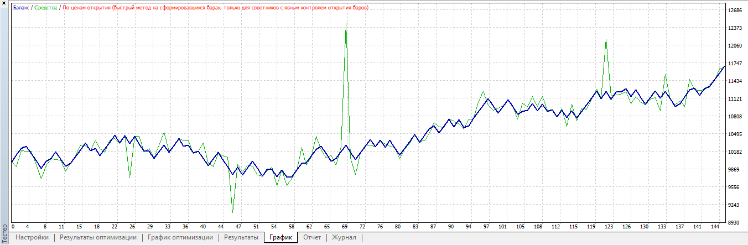Click the vertical Тестер panel label
The image size is (748, 245).
pyautogui.click(x=4, y=232)
